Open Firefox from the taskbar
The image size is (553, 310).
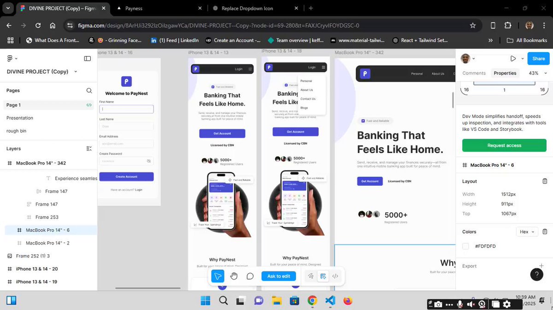348,301
